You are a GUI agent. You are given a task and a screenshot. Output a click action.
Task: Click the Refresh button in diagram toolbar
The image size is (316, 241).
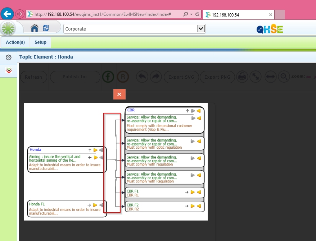[34, 77]
